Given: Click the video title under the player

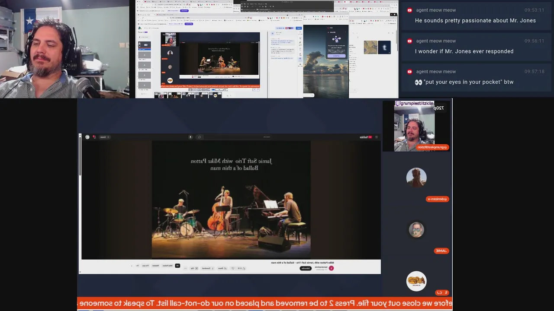Looking at the screenshot, I should click(x=303, y=263).
